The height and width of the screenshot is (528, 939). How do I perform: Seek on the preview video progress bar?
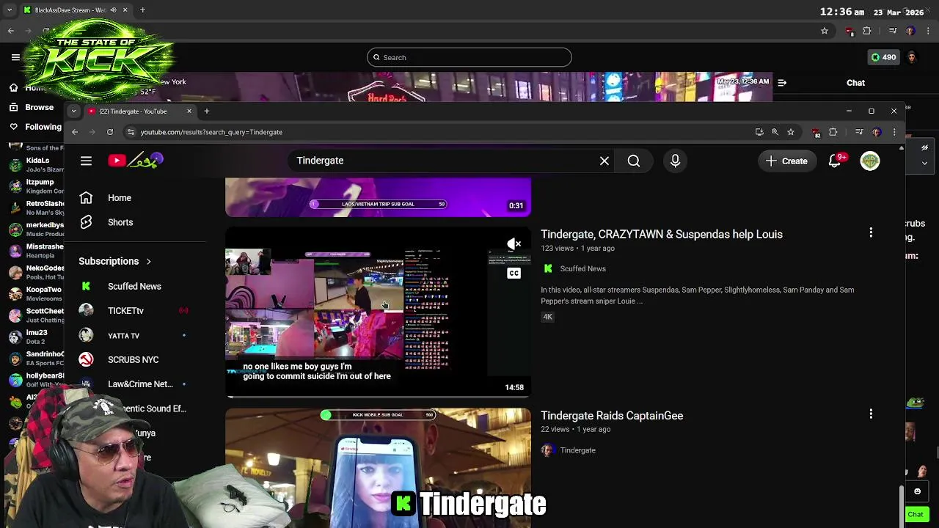pyautogui.click(x=378, y=397)
